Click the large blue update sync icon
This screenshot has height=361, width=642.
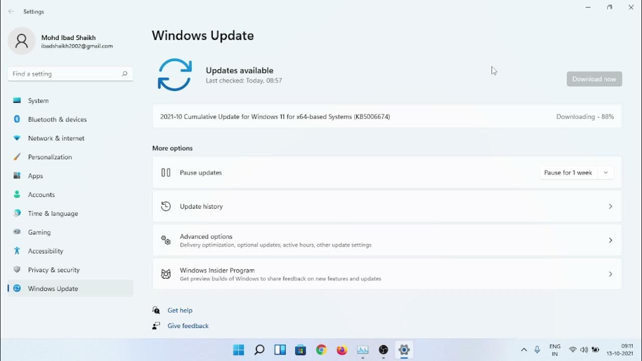[175, 75]
